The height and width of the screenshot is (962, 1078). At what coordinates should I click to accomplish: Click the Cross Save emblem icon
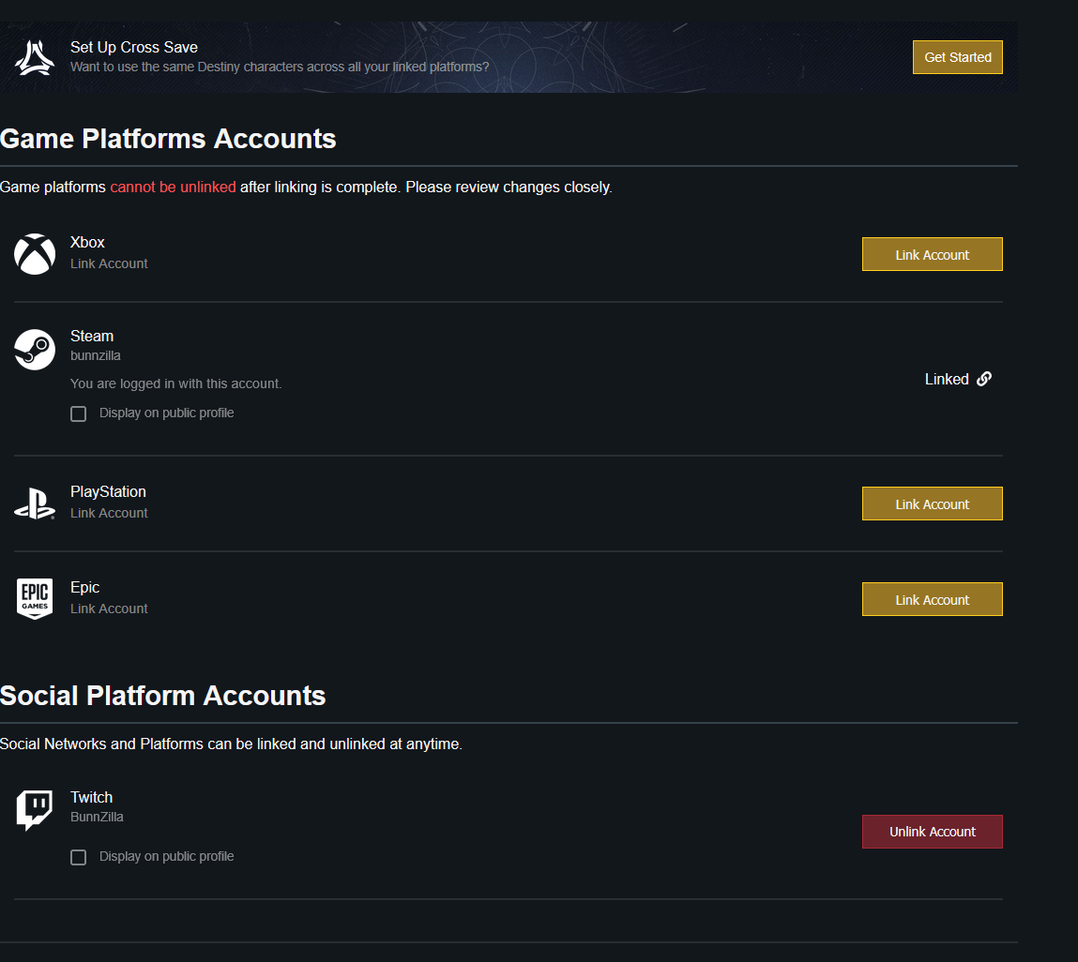34,57
